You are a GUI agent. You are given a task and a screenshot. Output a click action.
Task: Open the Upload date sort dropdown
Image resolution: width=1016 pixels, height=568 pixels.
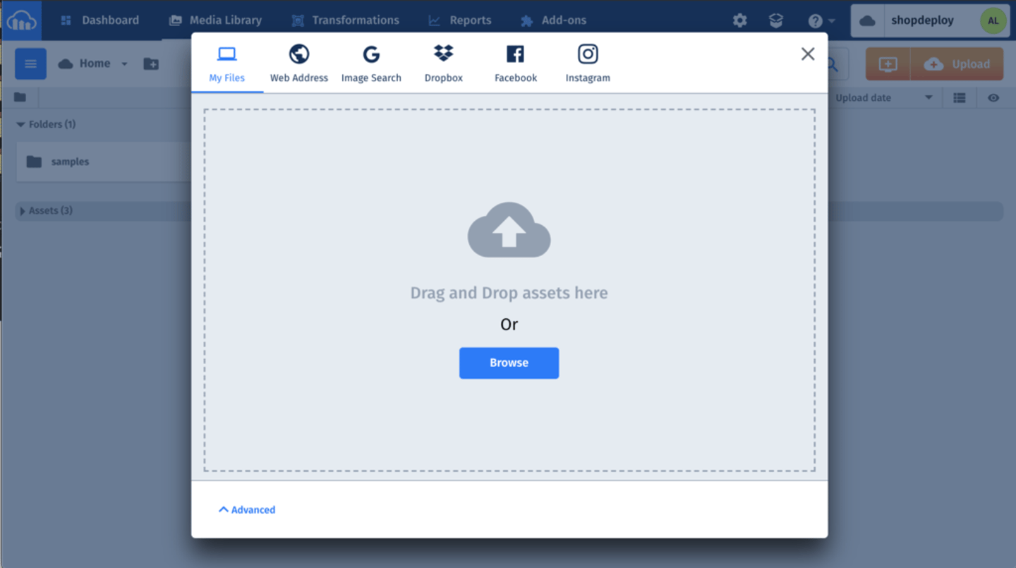[x=884, y=97]
